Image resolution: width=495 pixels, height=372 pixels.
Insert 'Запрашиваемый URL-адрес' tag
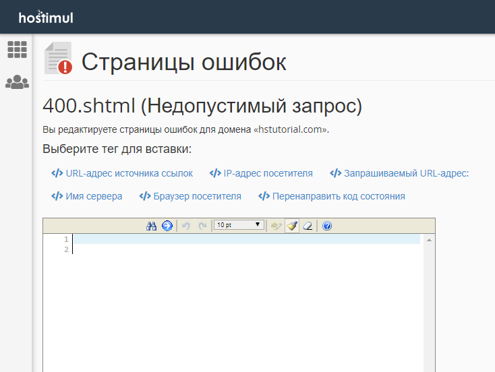point(399,173)
